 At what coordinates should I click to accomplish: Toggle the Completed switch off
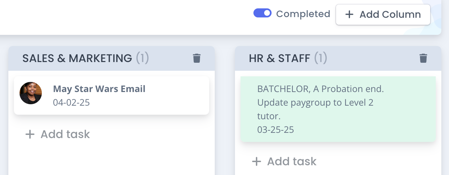[x=262, y=13]
